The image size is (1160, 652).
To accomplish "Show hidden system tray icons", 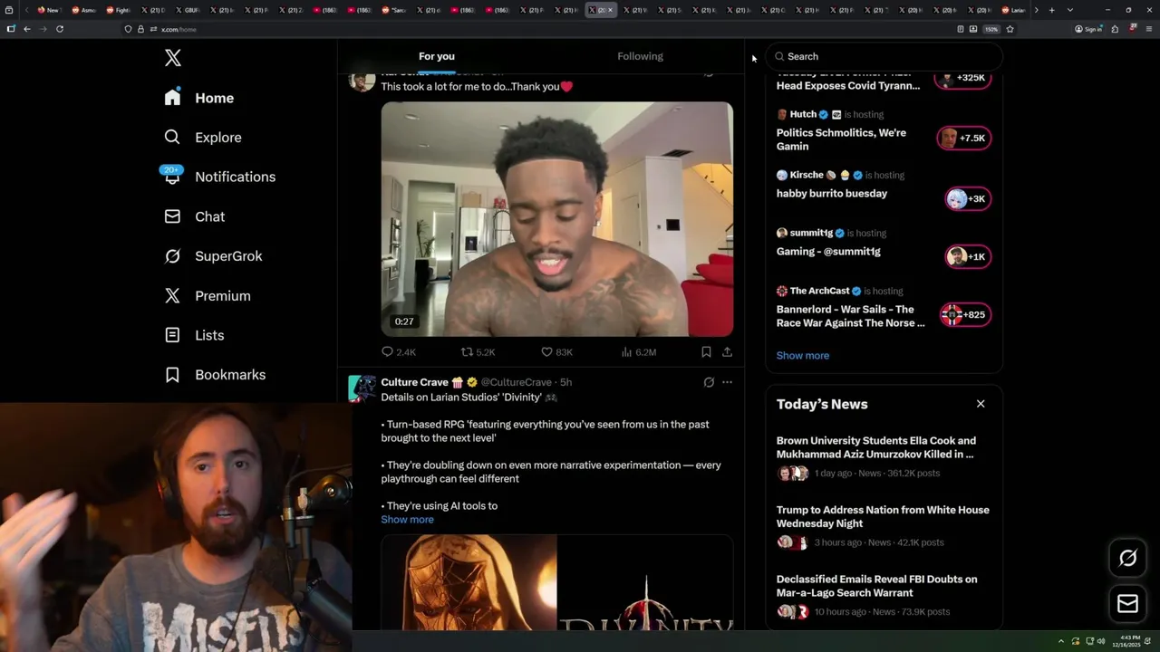I will coord(1061,641).
